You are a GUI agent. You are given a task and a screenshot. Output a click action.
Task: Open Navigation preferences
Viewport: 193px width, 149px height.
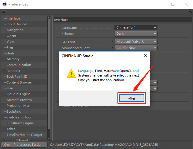point(15,30)
